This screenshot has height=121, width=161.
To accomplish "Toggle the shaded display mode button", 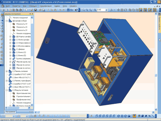I will pos(140,10).
